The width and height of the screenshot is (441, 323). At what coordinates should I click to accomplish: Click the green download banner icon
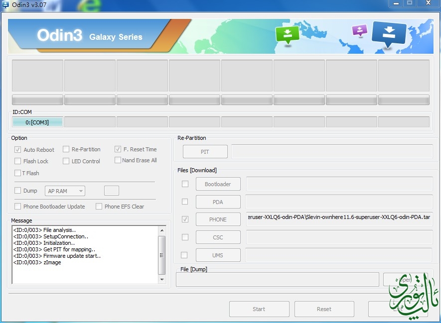coord(287,35)
